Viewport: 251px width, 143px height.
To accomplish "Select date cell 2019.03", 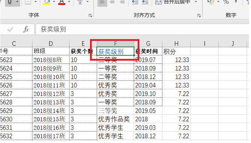I will point(148,128).
